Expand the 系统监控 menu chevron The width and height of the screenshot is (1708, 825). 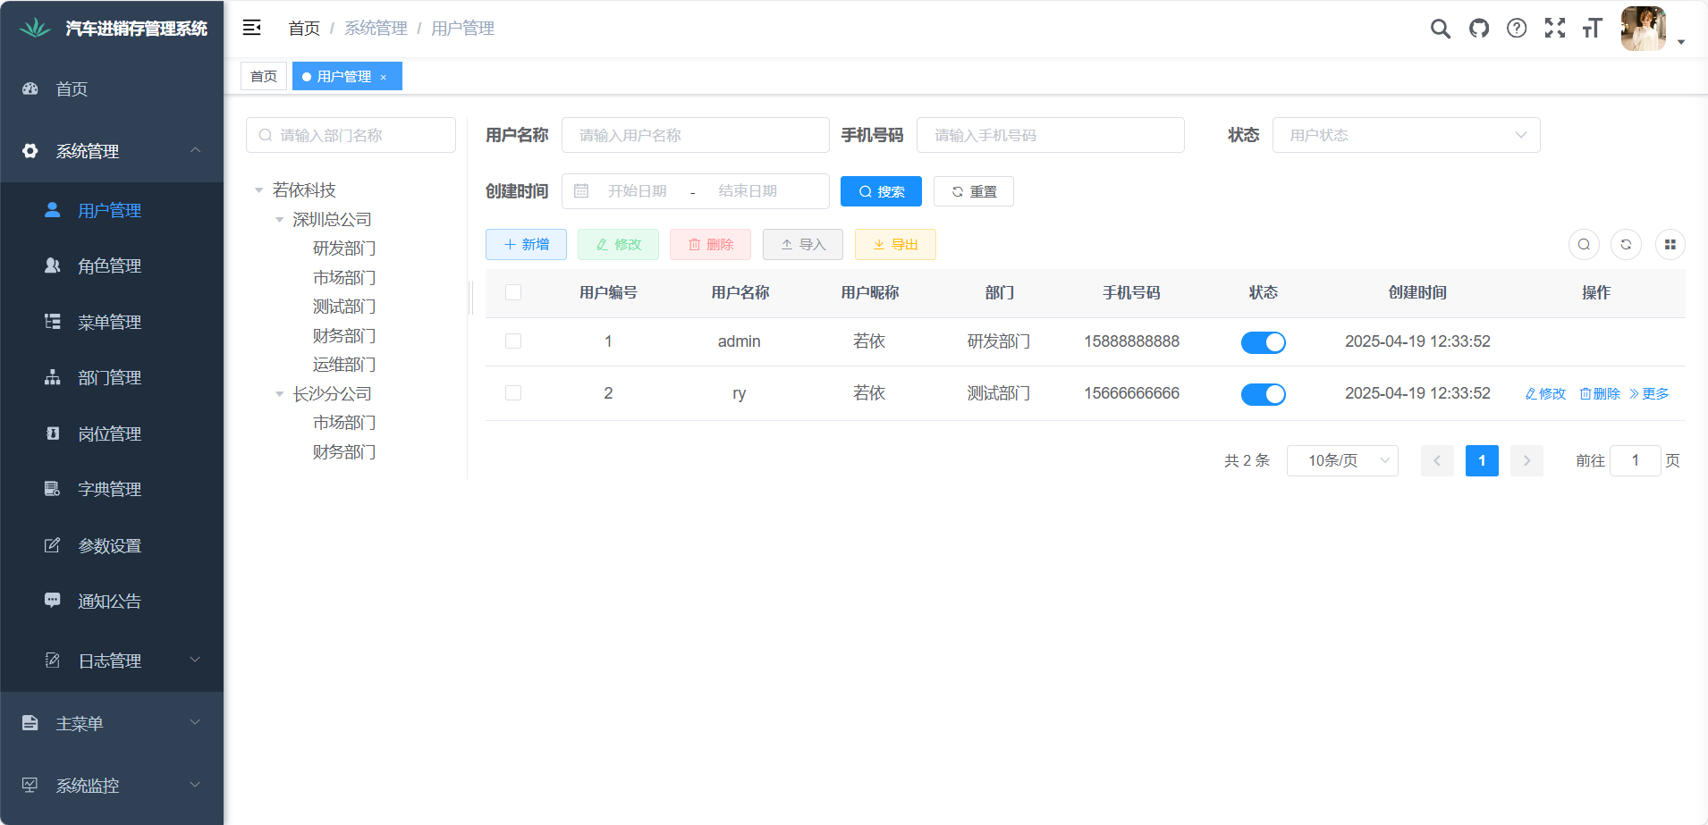pos(195,785)
